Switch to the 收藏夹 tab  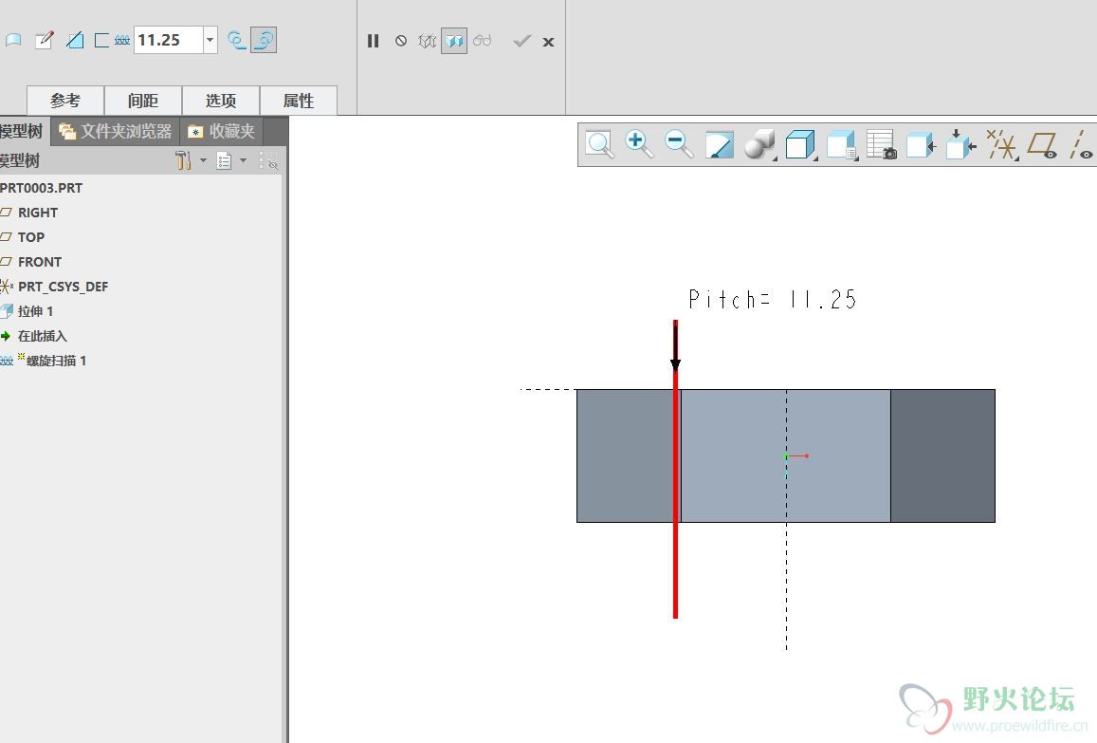coord(222,131)
